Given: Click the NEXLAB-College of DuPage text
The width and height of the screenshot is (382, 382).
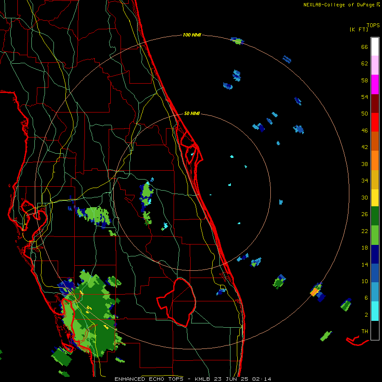Looking at the screenshot, I should pyautogui.click(x=339, y=5).
